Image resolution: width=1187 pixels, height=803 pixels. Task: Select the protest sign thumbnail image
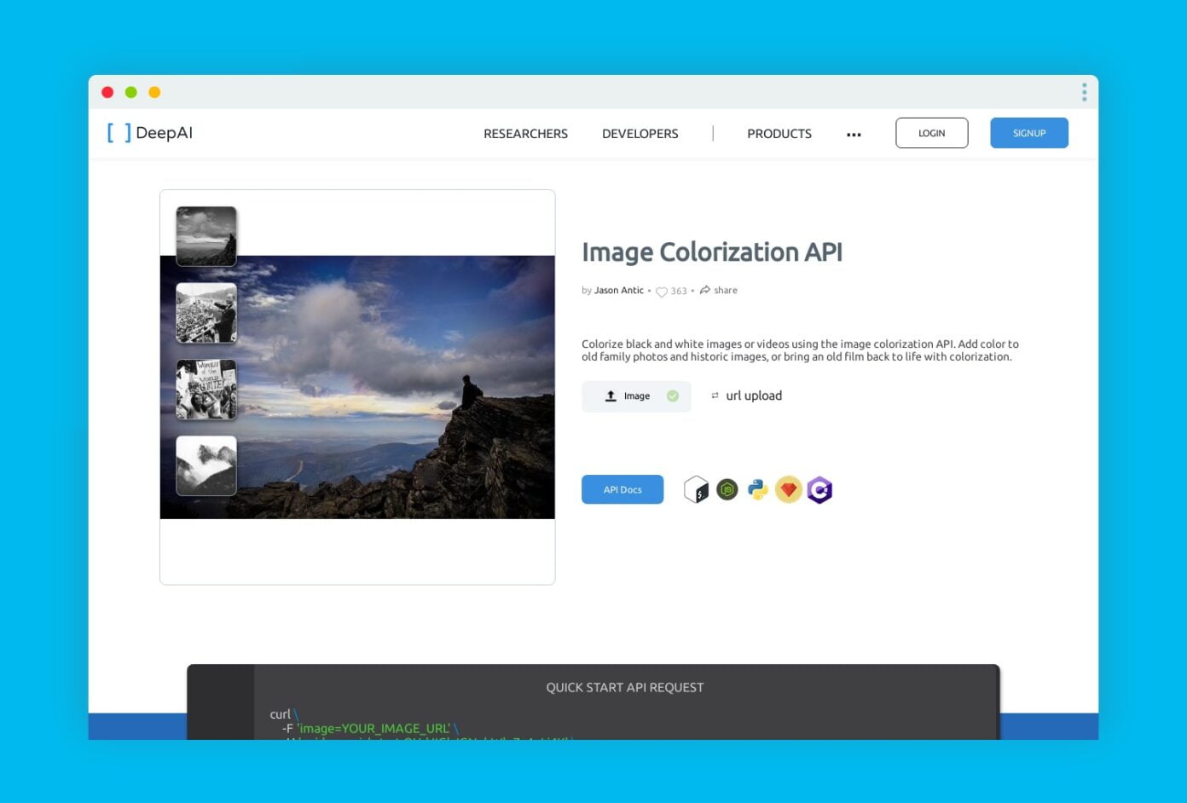click(206, 389)
